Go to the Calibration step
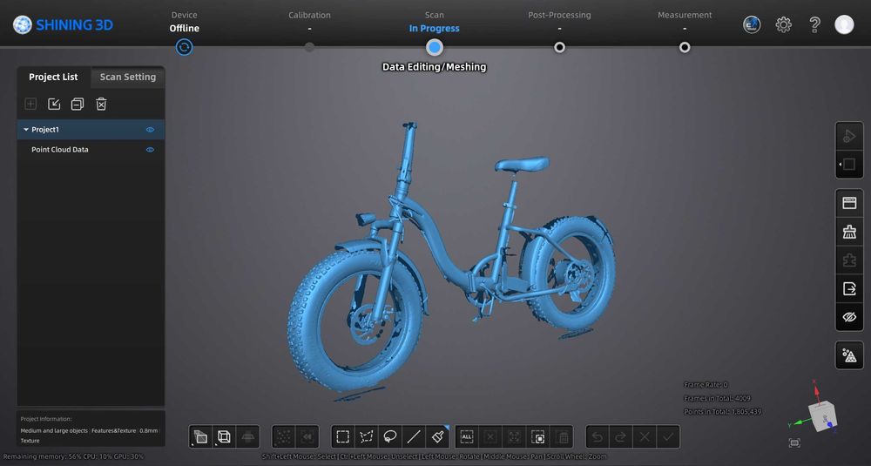This screenshot has height=466, width=871. click(x=309, y=47)
